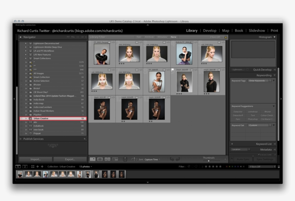Open Survey view icon in toolbar
This screenshot has width=295, height=201.
click(115, 159)
